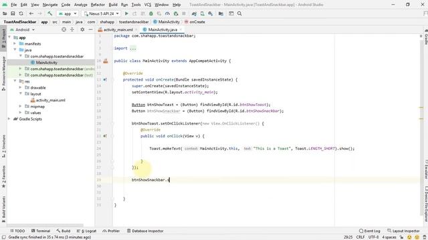Image resolution: width=428 pixels, height=240 pixels.
Task: Click the Make Project hammer icon
Action: pos(49,13)
